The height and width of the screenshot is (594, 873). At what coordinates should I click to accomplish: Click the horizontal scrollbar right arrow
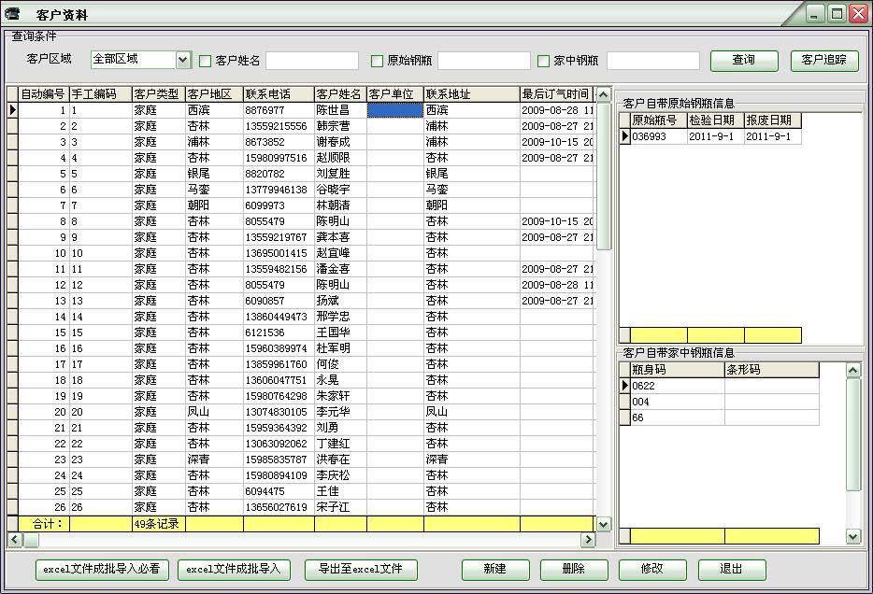588,539
